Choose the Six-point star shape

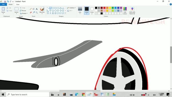(x=55, y=13)
